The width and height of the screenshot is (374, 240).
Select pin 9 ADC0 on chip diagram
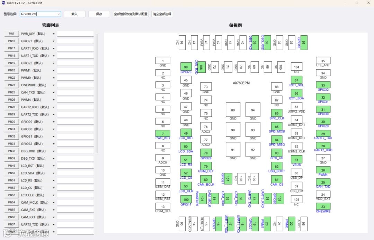pyautogui.click(x=163, y=158)
